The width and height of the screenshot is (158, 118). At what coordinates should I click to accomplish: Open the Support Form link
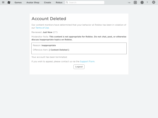point(87,61)
